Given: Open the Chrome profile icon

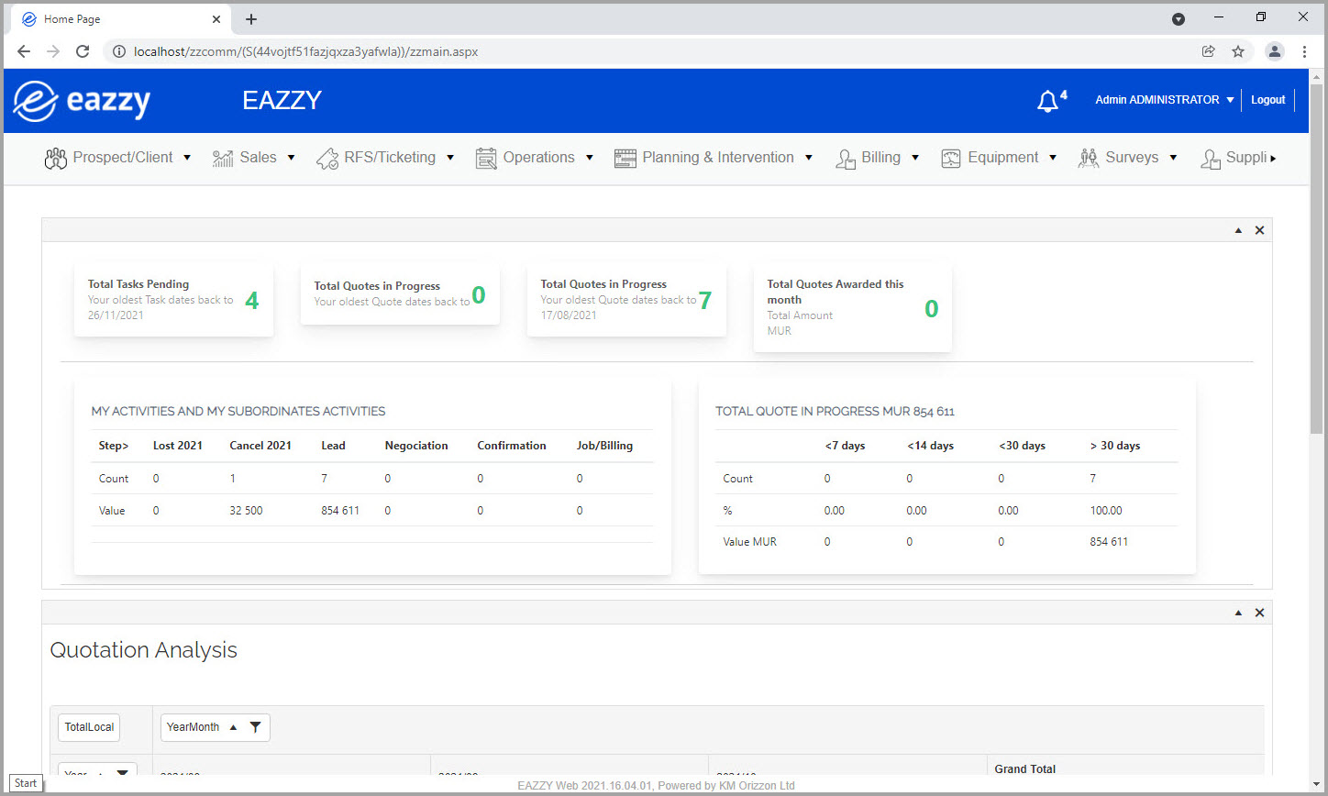Looking at the screenshot, I should click(1275, 51).
